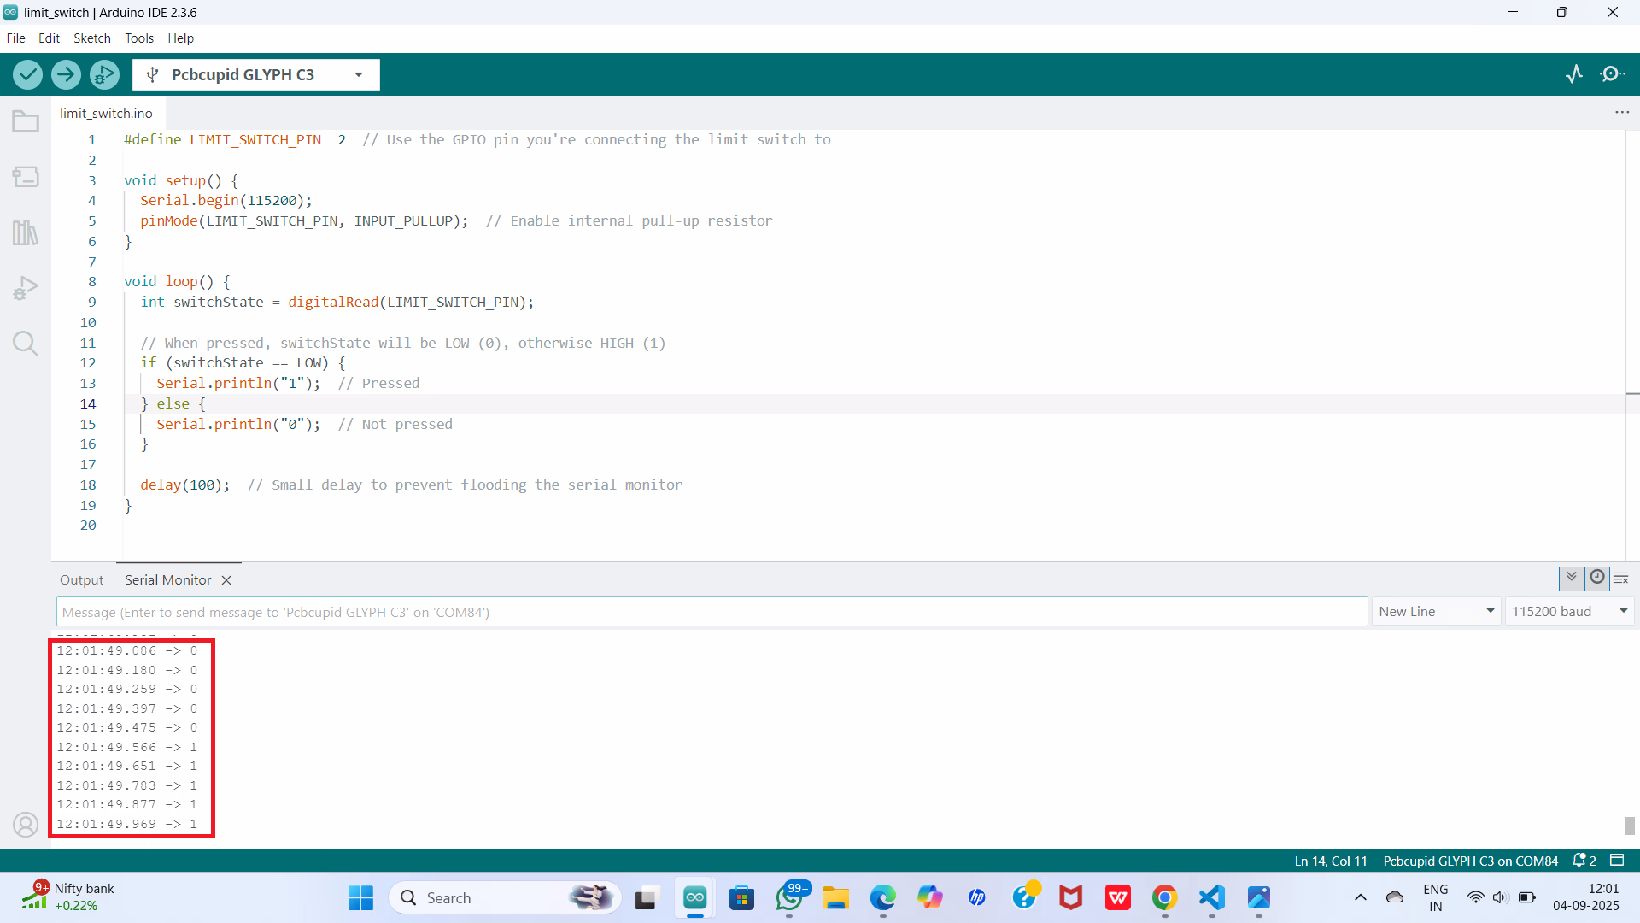The image size is (1640, 923).
Task: Switch to the Output tab
Action: coord(81,580)
